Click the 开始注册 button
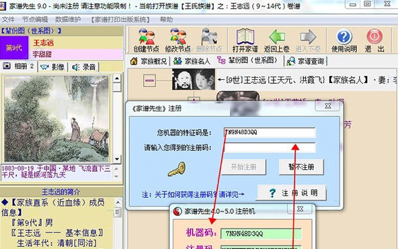Image resolution: width=398 pixels, height=249 pixels. tap(243, 167)
